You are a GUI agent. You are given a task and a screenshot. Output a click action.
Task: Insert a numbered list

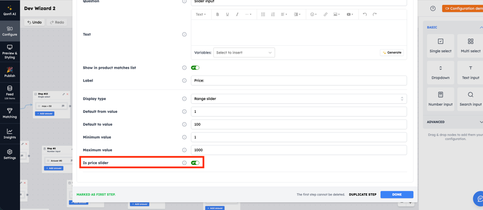(x=273, y=15)
